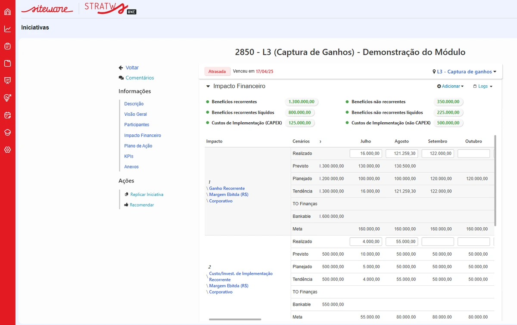This screenshot has width=517, height=325.
Task: Open the Ganho Recorrente link
Action: 227,189
